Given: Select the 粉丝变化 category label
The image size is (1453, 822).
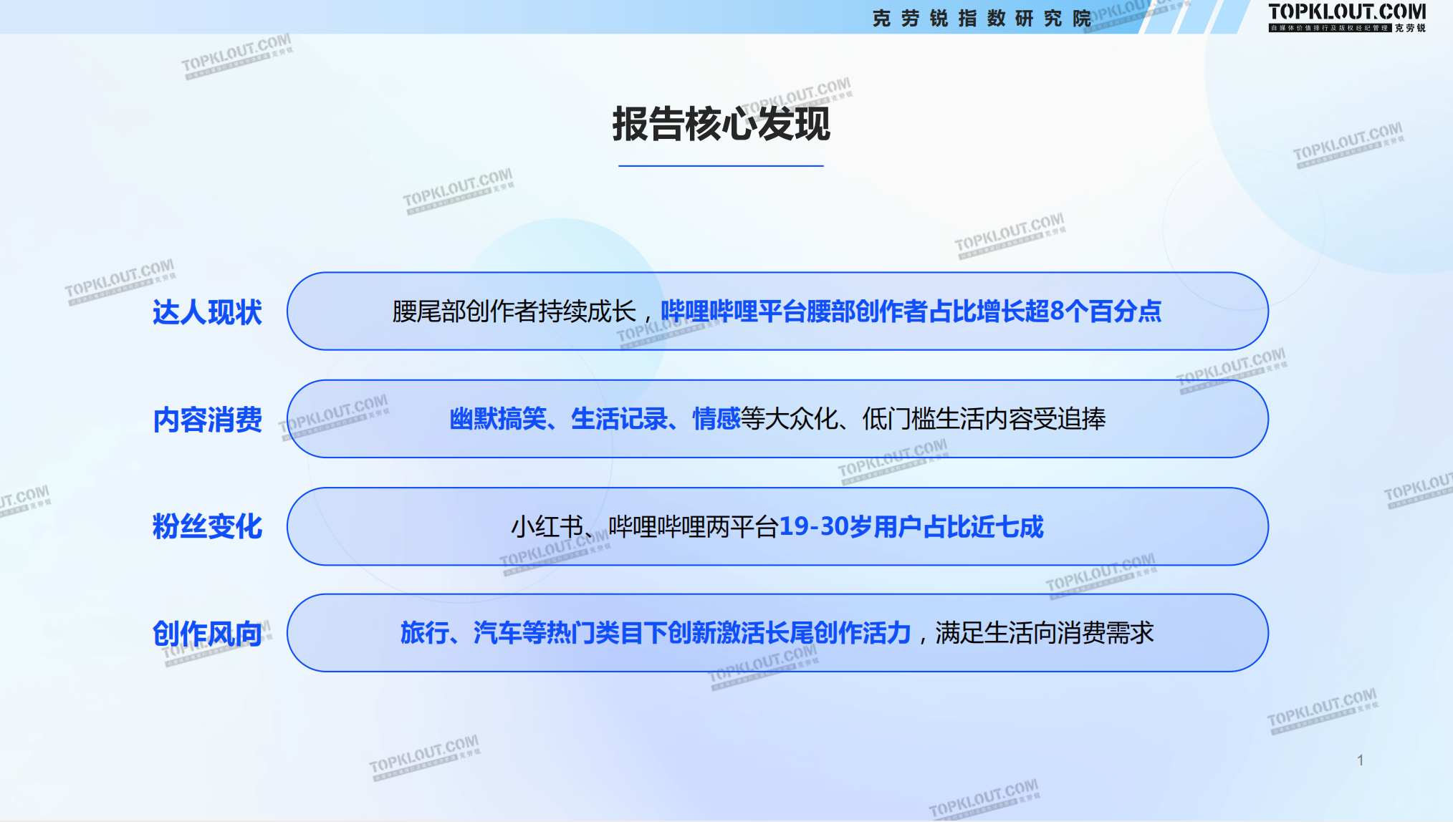Looking at the screenshot, I should pyautogui.click(x=207, y=527).
